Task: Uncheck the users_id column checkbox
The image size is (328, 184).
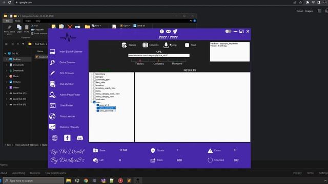Action: [x=98, y=105]
